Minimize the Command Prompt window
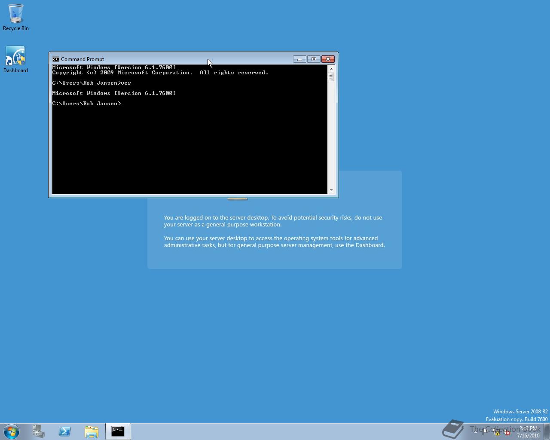The height and width of the screenshot is (440, 550). click(299, 59)
